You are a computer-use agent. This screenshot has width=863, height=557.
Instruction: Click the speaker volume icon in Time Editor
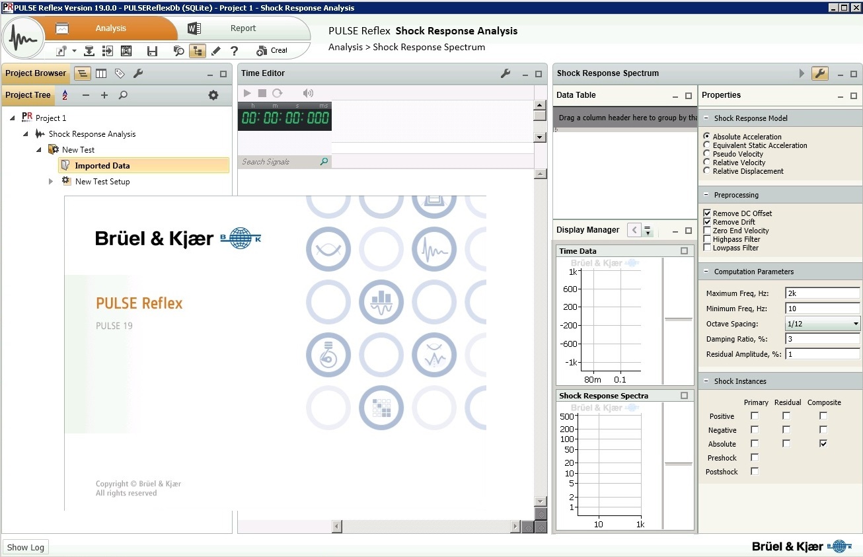coord(308,93)
